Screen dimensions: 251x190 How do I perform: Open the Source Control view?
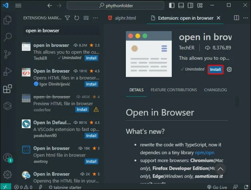pos(7,54)
